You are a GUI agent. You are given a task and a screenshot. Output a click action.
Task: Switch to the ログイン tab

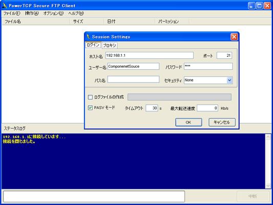coord(93,45)
